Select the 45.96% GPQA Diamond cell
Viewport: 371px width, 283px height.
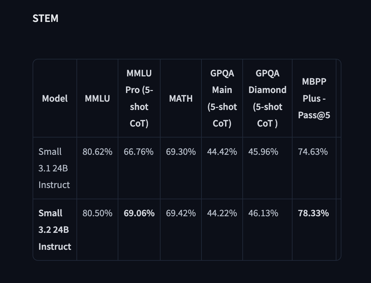tap(263, 151)
